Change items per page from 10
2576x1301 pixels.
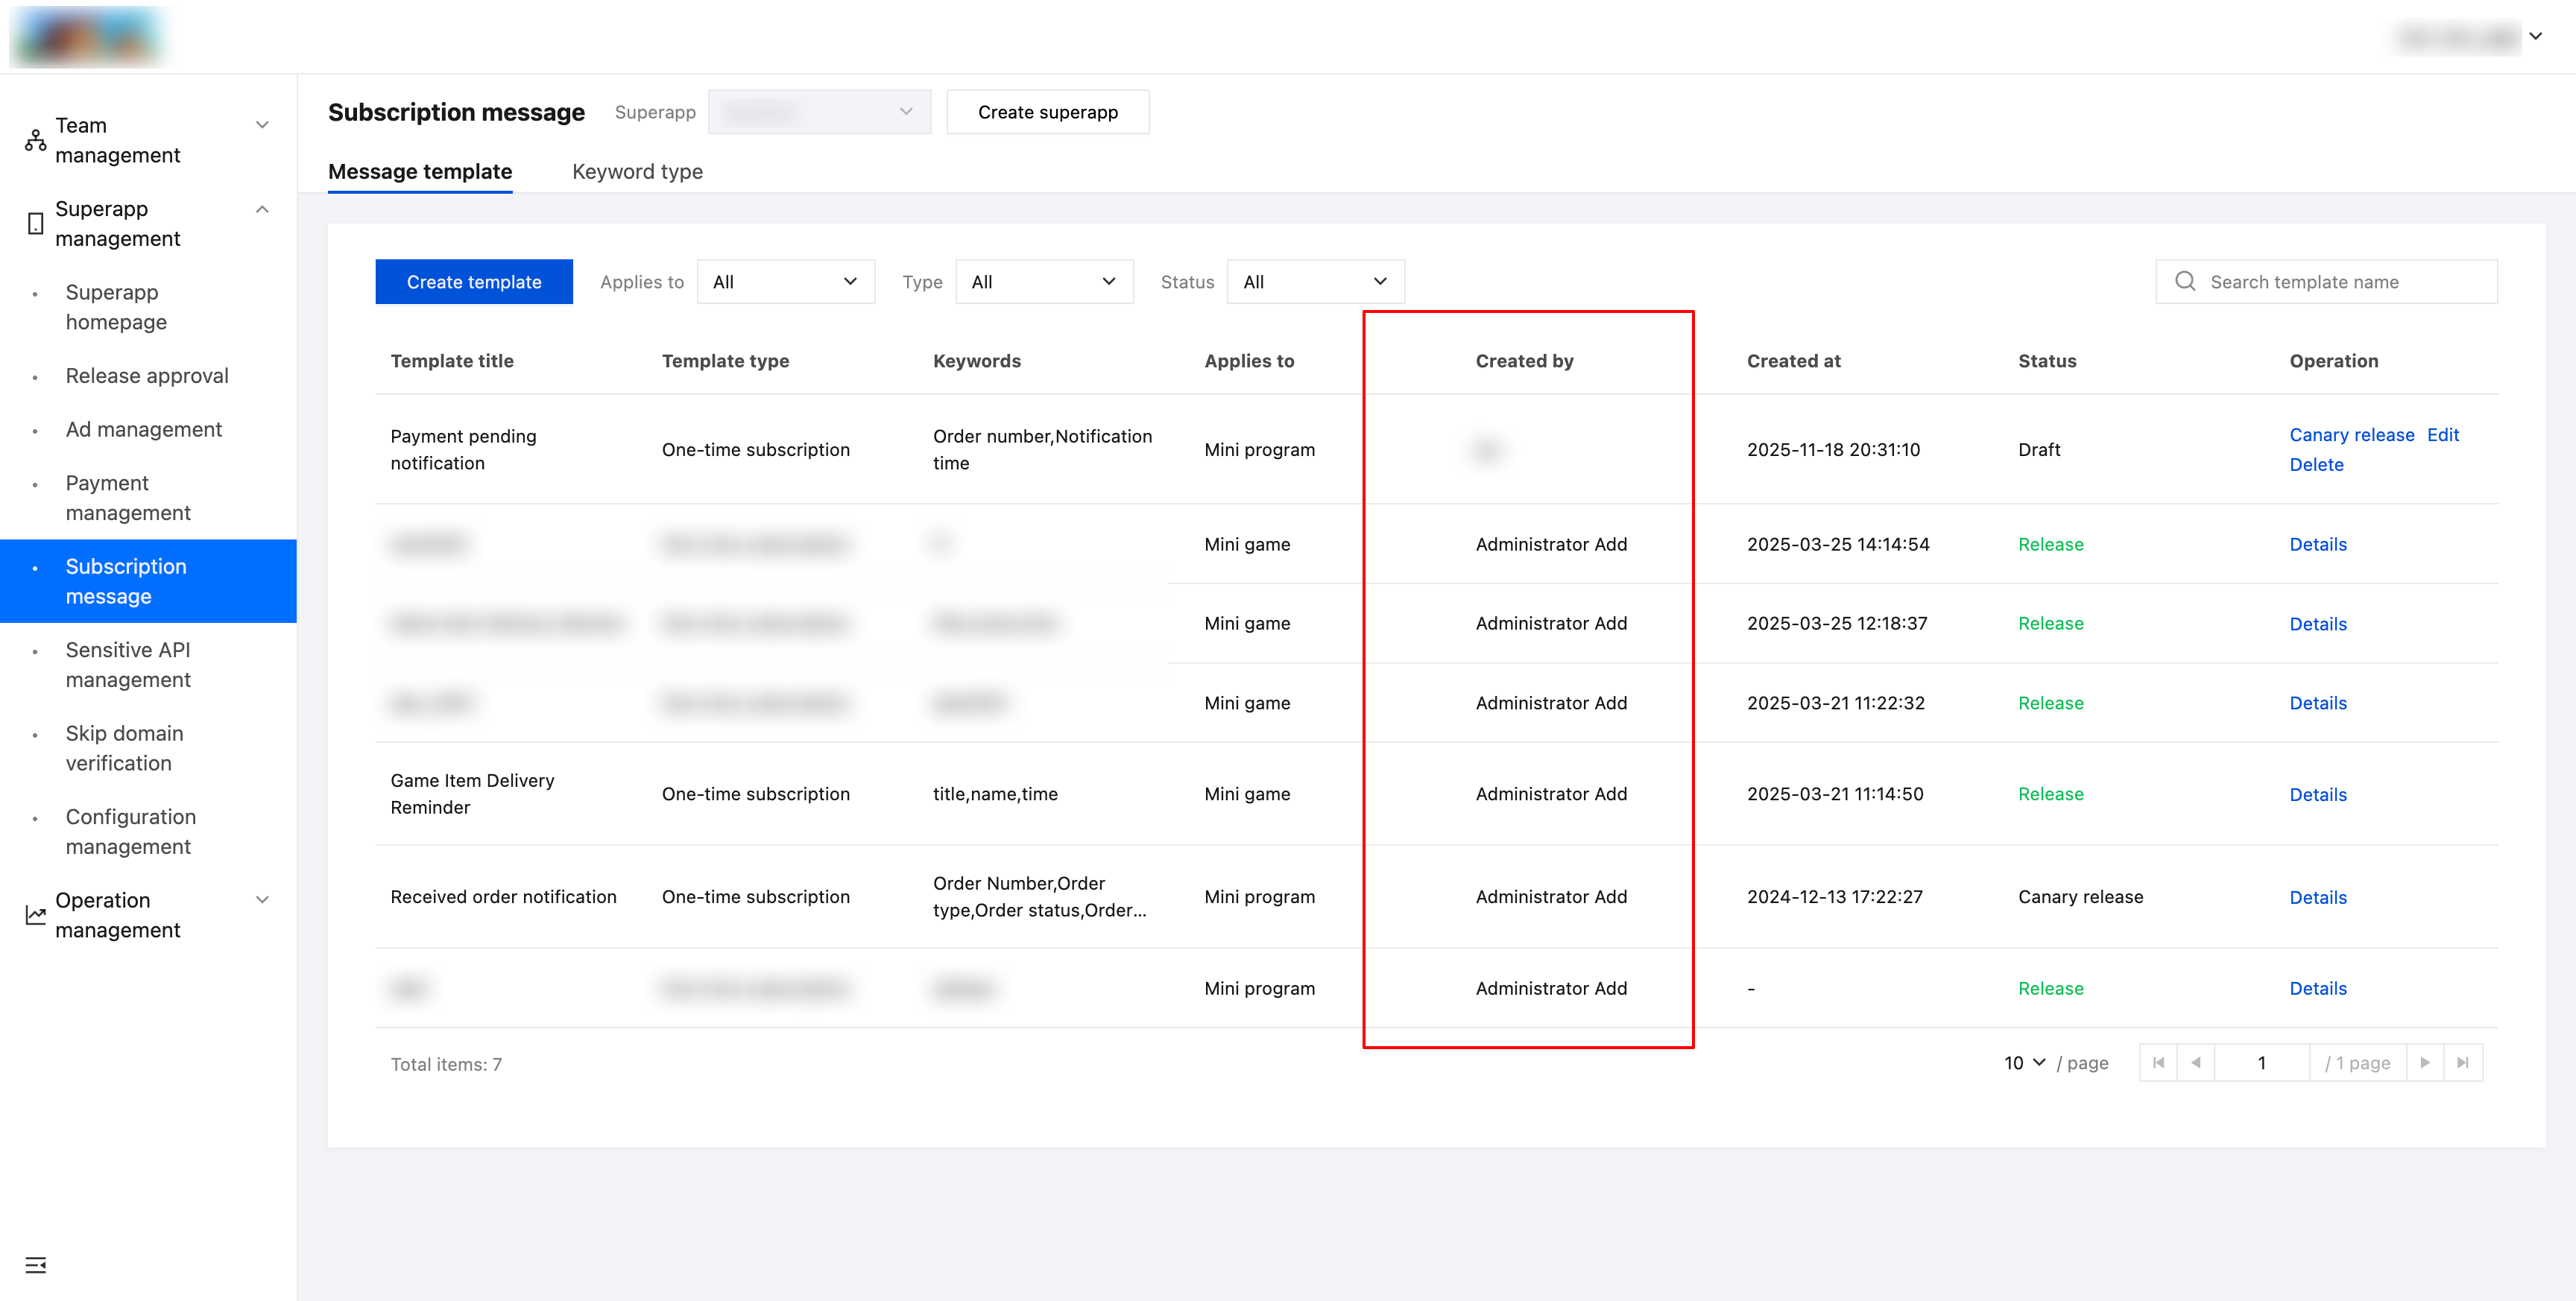(x=2024, y=1063)
